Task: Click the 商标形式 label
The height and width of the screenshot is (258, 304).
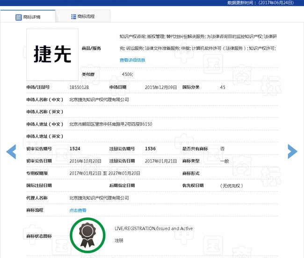Action: (191, 173)
